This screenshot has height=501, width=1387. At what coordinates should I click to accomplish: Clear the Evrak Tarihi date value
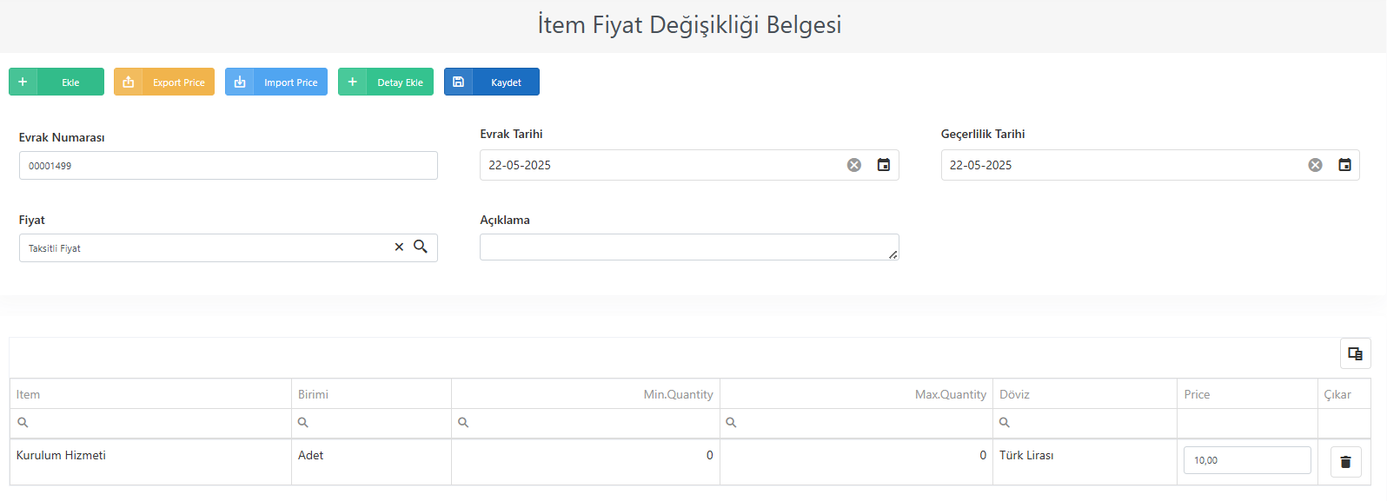[x=854, y=165]
